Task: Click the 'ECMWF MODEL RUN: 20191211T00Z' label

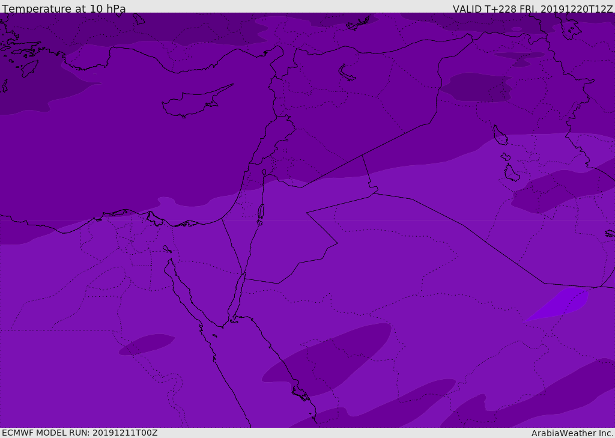Action: point(80,433)
